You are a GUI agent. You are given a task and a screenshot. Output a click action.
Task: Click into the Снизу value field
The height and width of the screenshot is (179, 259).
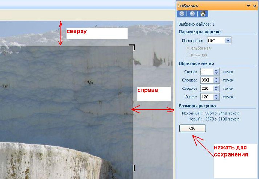click(207, 97)
